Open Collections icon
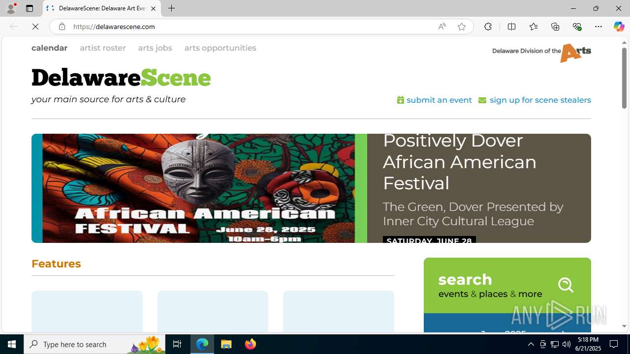Image resolution: width=630 pixels, height=354 pixels. coord(555,27)
